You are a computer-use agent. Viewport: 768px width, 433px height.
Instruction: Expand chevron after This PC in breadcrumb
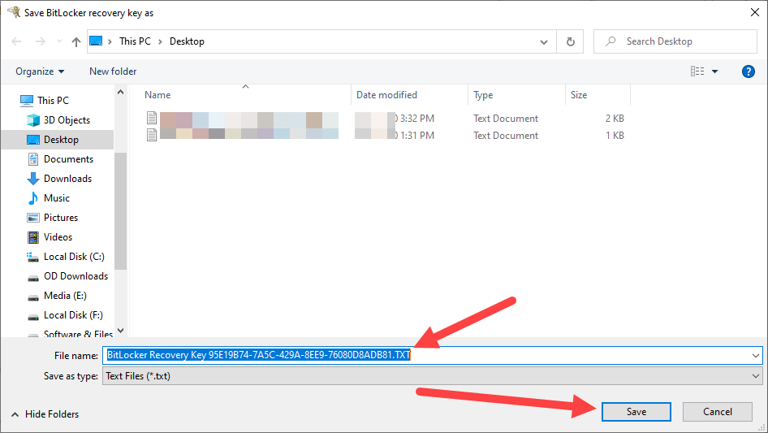coord(160,41)
